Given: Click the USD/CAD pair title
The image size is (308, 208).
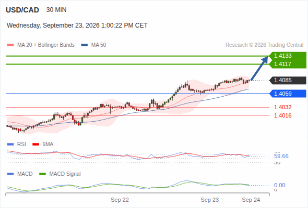Looking at the screenshot, I should tap(22, 10).
